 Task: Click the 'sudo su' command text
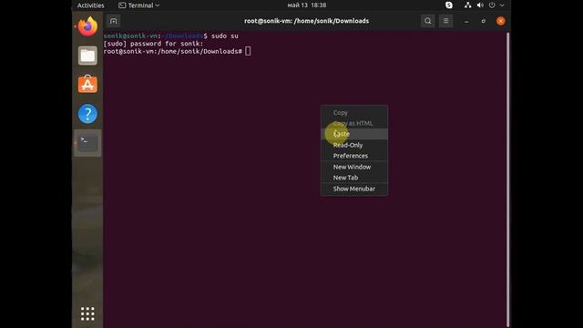tap(225, 36)
